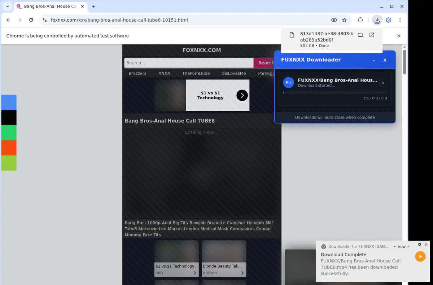433x285 pixels.
Task: Click the orange-red side share swatch
Action: pyautogui.click(x=9, y=148)
